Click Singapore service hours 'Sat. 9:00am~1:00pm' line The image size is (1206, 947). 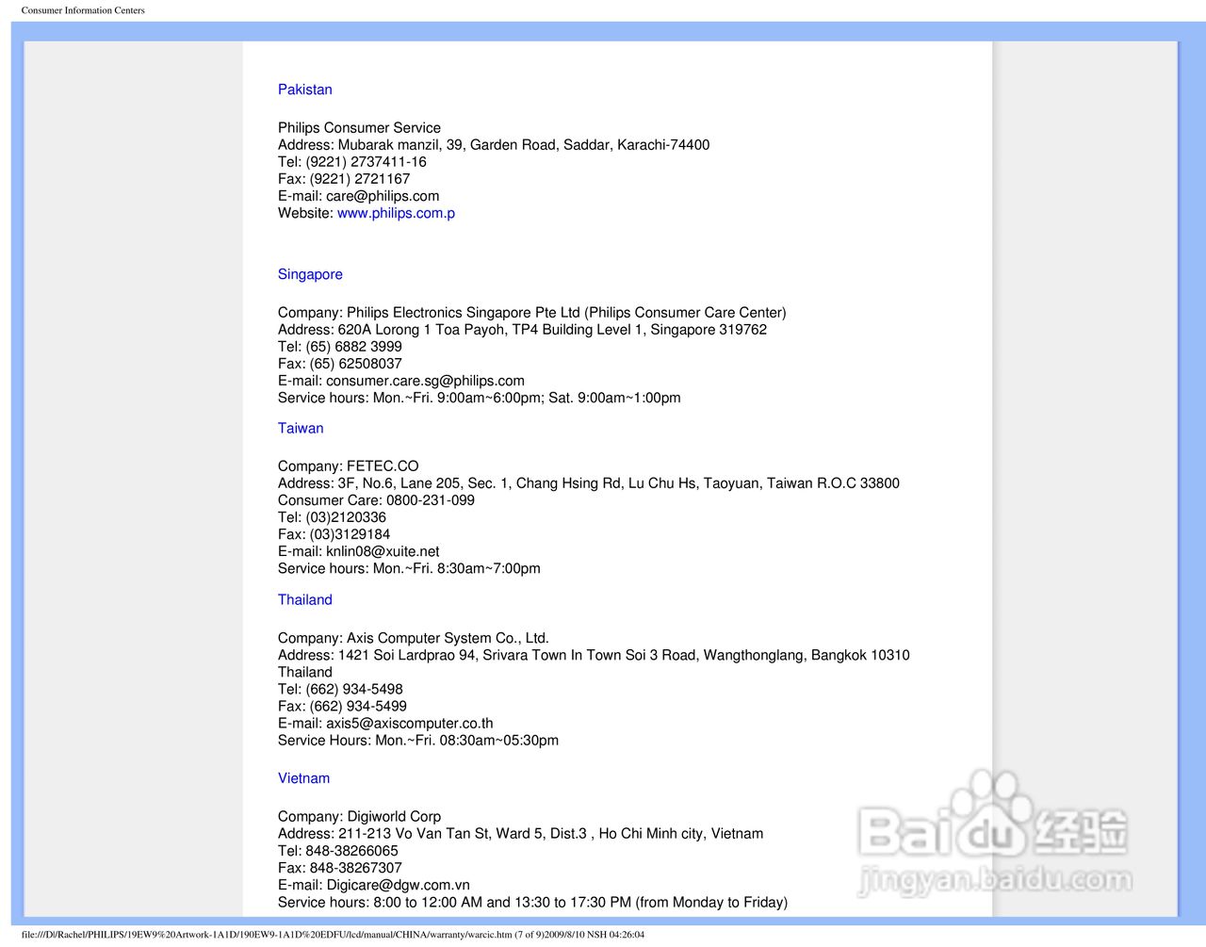tap(480, 398)
